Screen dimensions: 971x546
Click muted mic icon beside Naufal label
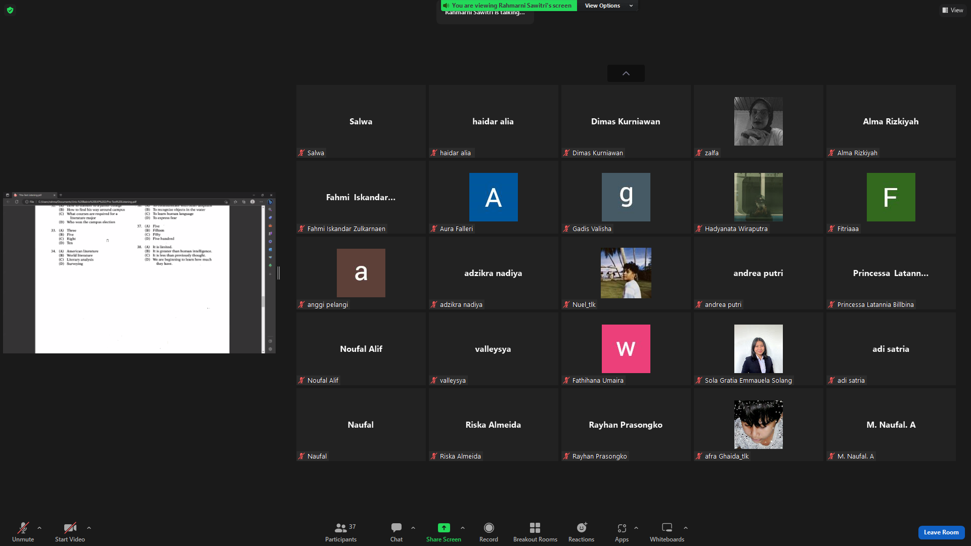(x=301, y=456)
